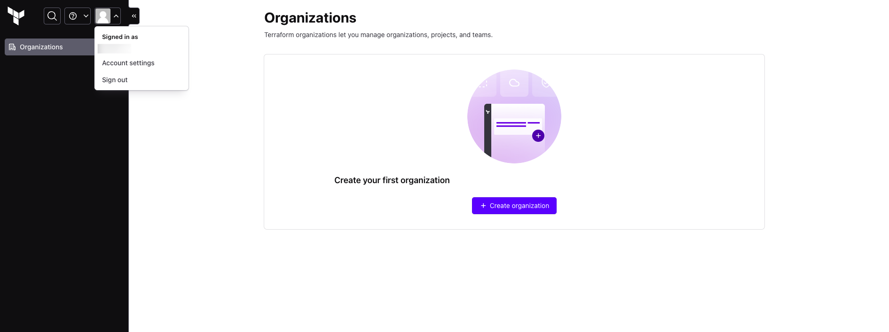Open Organizations in the sidebar
This screenshot has width=889, height=332.
pyautogui.click(x=41, y=47)
